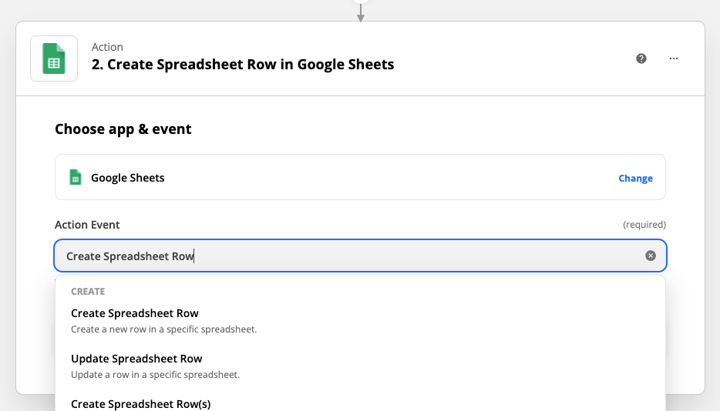This screenshot has height=411, width=720.
Task: Click the Action Event field label
Action: (87, 225)
